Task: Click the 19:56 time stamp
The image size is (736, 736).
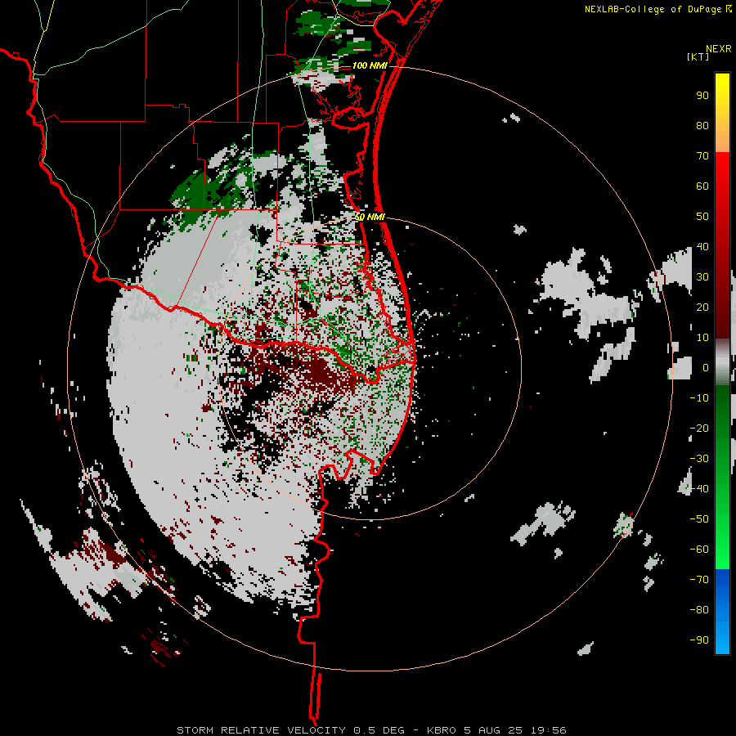Action: 548,730
